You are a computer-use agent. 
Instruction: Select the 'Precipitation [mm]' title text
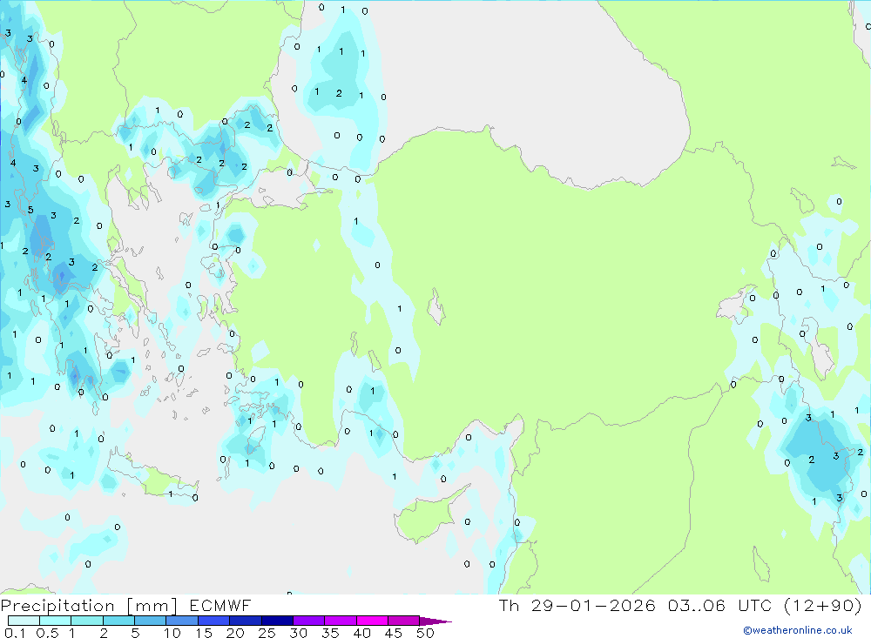point(89,606)
